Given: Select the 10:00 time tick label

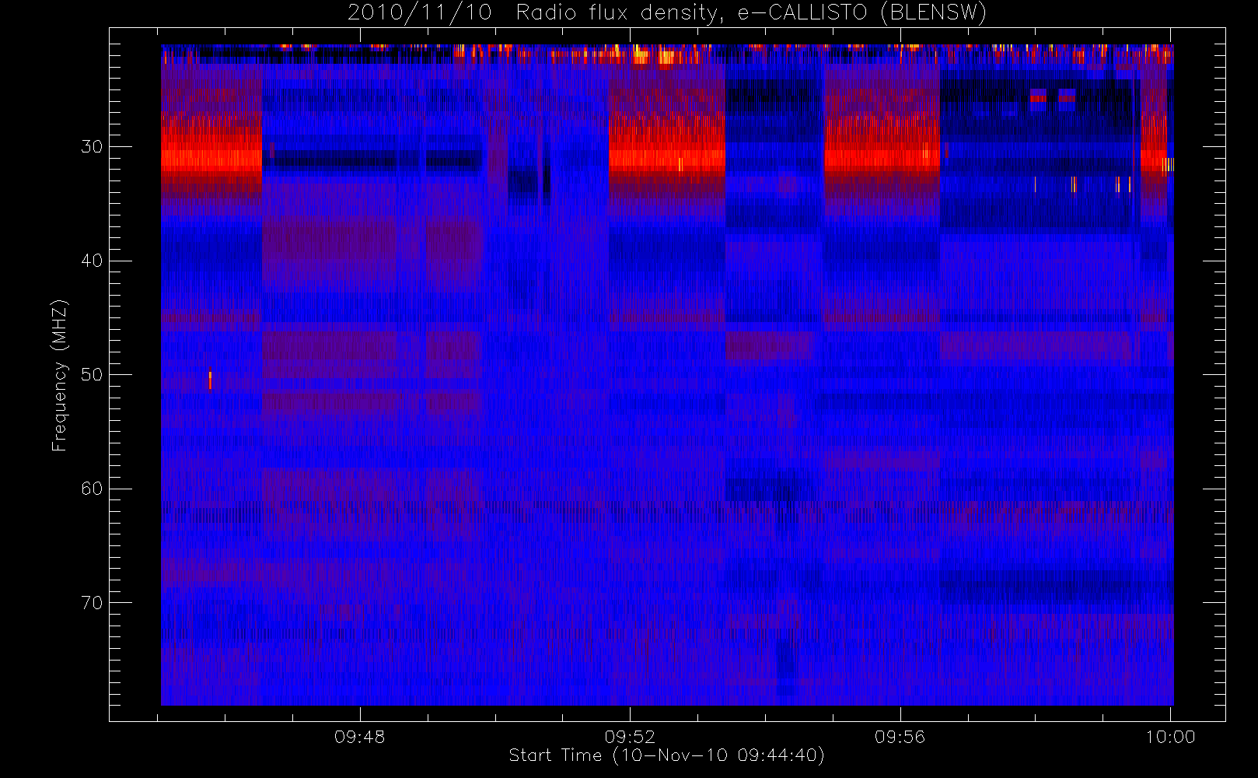Looking at the screenshot, I should pos(1170,737).
